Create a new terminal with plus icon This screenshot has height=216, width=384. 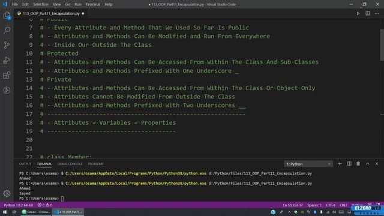(340, 164)
